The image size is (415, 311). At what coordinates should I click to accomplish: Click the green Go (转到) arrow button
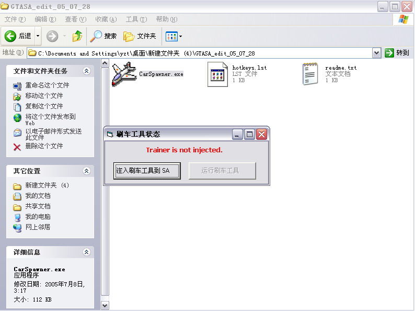click(x=389, y=53)
